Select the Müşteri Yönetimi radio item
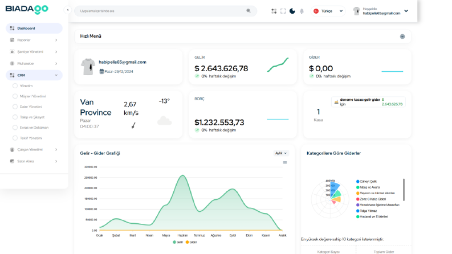 [15, 96]
